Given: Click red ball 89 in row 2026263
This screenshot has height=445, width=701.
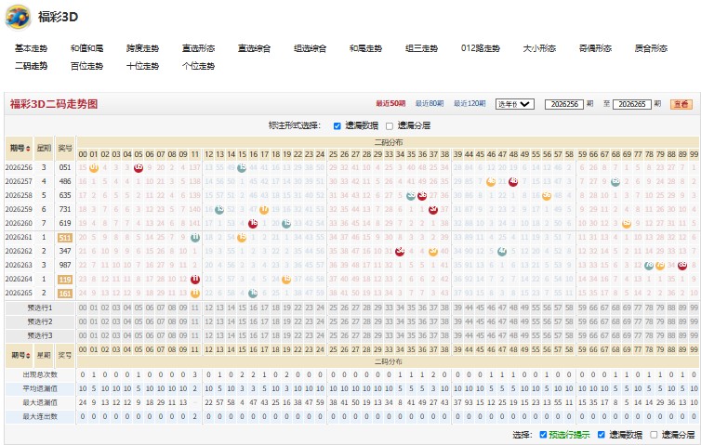Looking at the screenshot, I should click(x=682, y=266).
